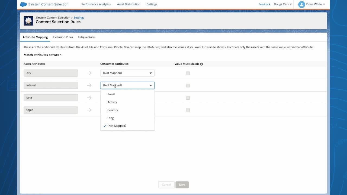347x195 pixels.
Task: Click the Value Must Match column header
Action: [187, 64]
